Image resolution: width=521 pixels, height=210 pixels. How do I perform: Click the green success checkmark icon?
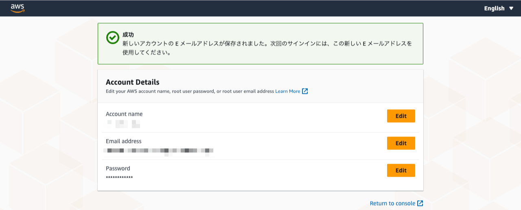click(x=112, y=37)
